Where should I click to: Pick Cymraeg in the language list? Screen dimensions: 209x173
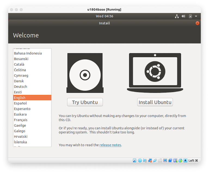pos(32,76)
